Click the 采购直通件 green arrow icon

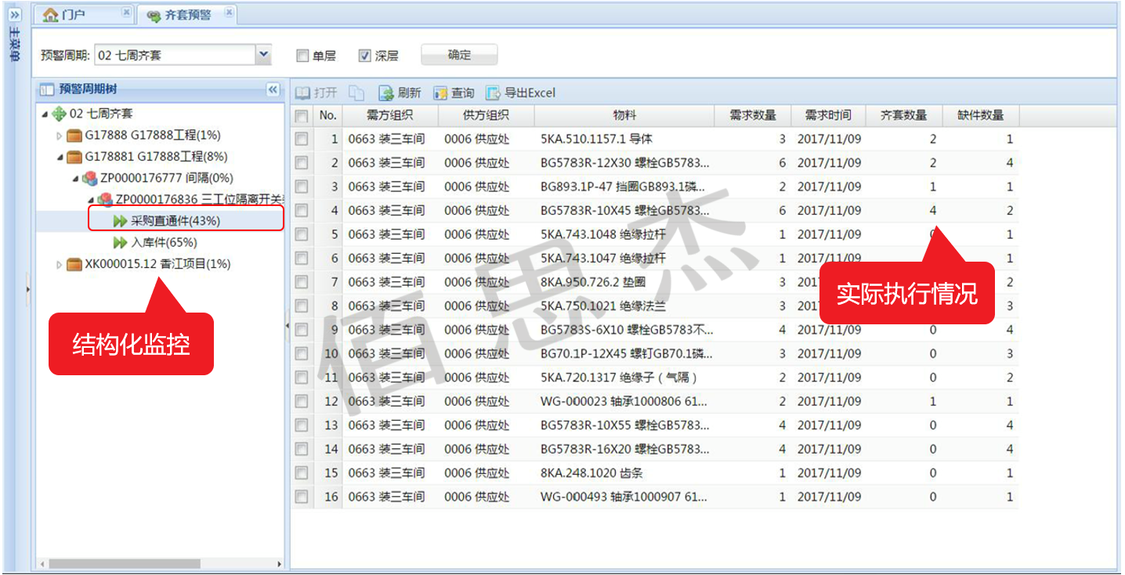click(x=120, y=222)
